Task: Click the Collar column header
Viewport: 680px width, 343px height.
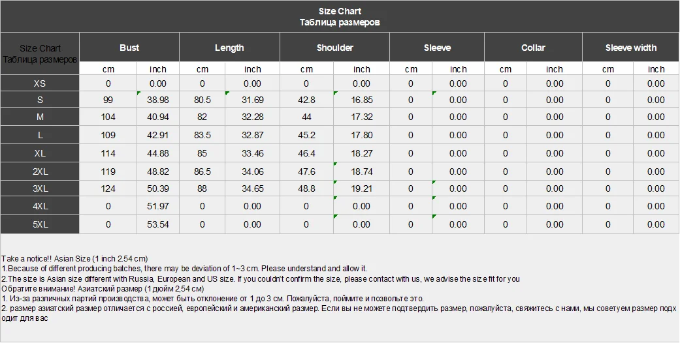Action: pos(533,47)
